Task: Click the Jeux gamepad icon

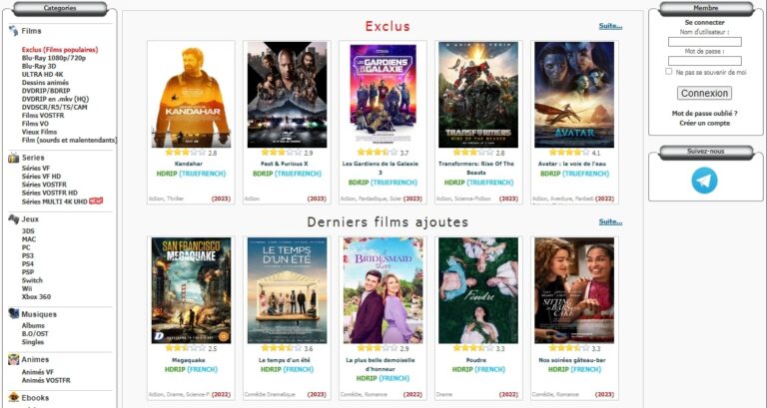Action: [x=14, y=218]
